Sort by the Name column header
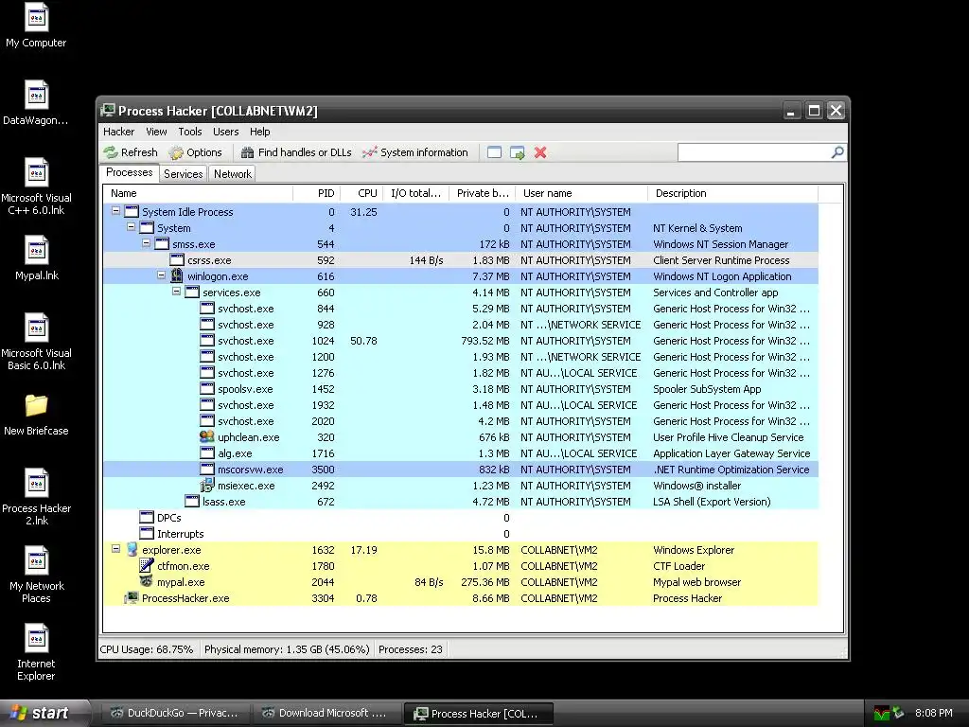The image size is (969, 727). [x=198, y=193]
